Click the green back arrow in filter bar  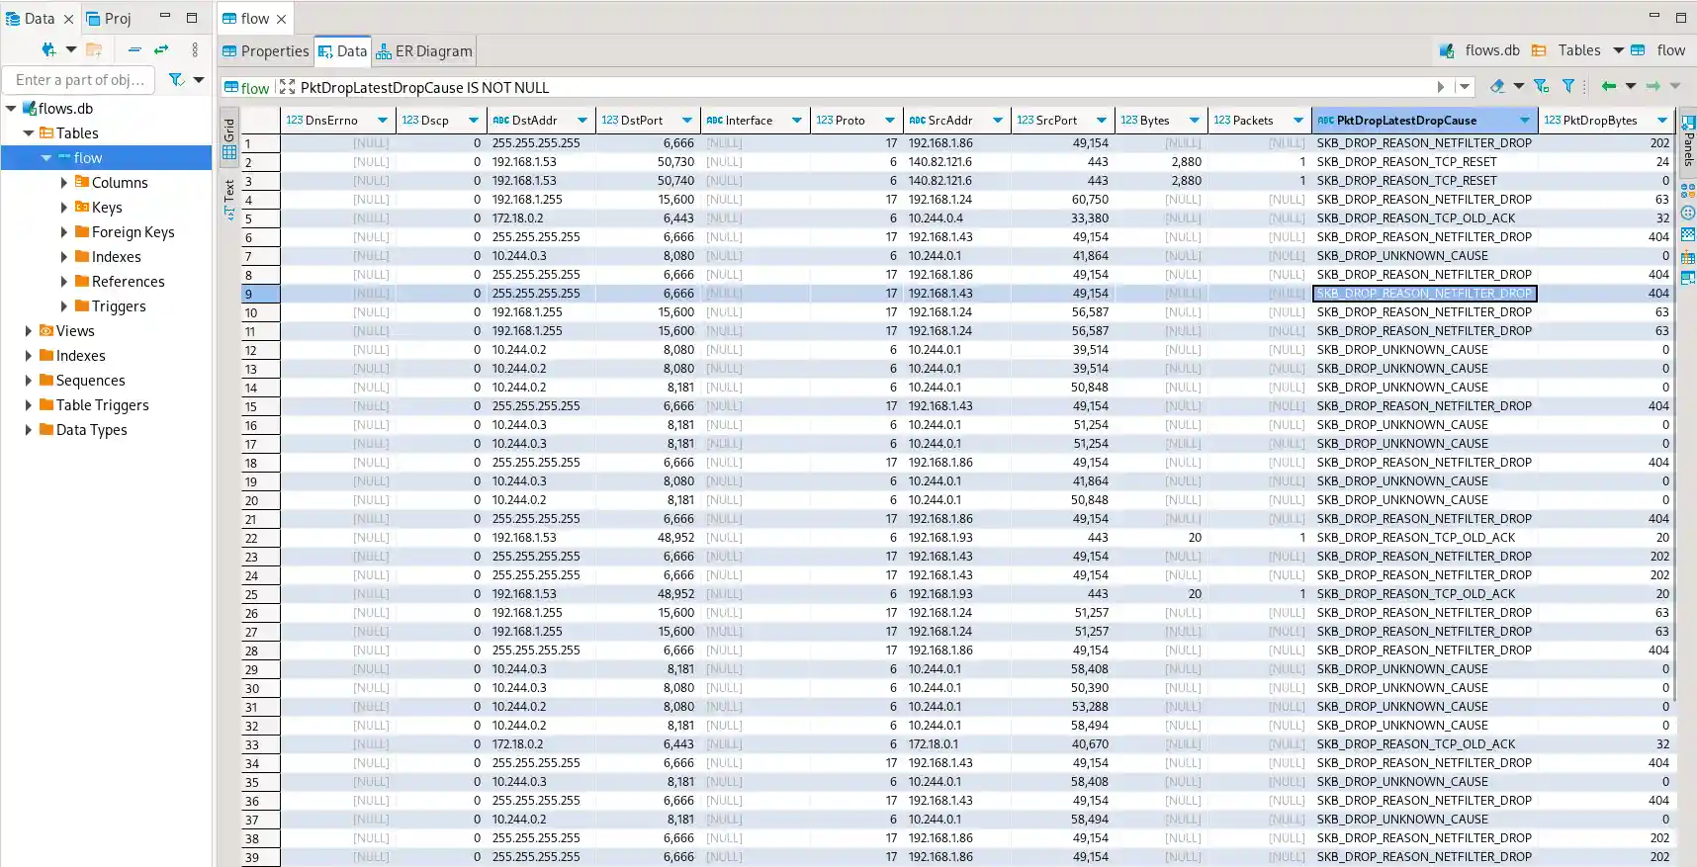pos(1608,87)
